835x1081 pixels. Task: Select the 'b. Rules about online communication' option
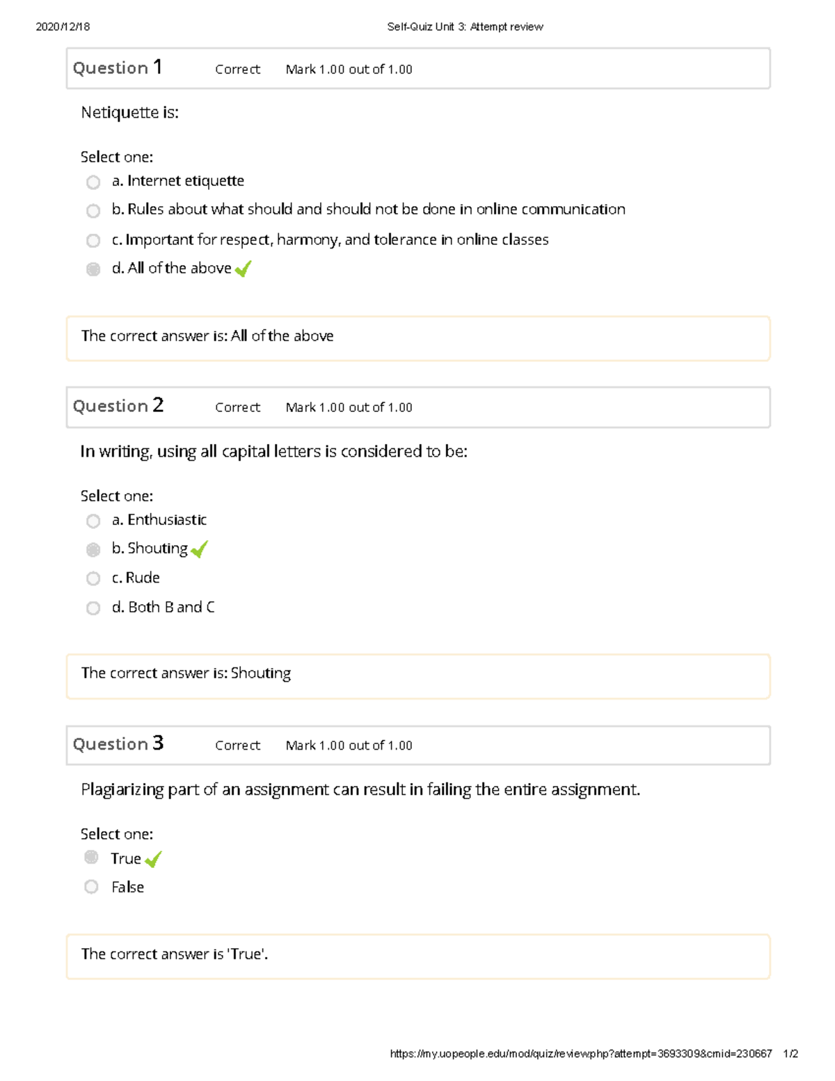click(93, 210)
